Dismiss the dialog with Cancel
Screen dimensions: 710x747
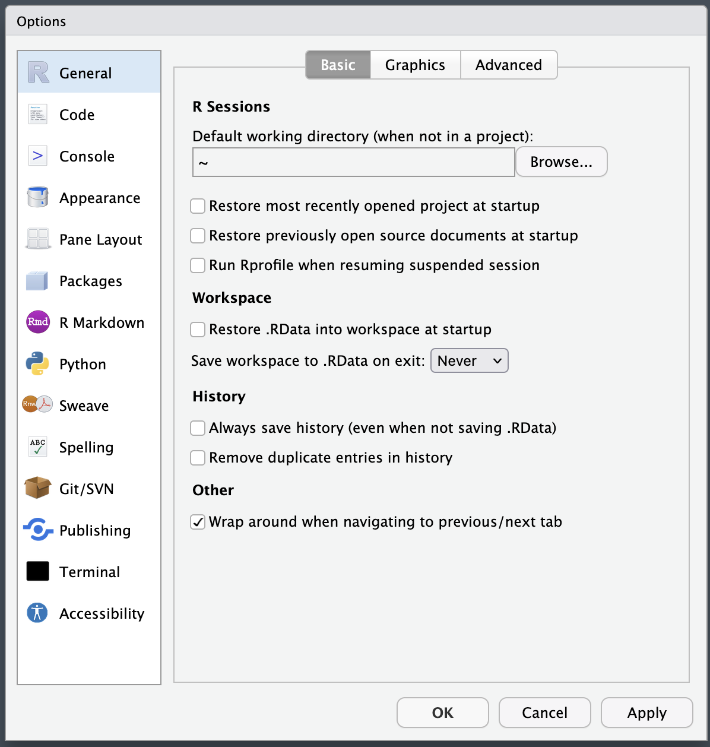[x=545, y=713]
